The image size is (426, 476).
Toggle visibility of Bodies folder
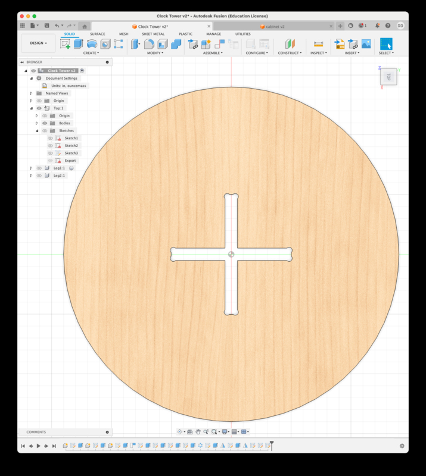[45, 123]
